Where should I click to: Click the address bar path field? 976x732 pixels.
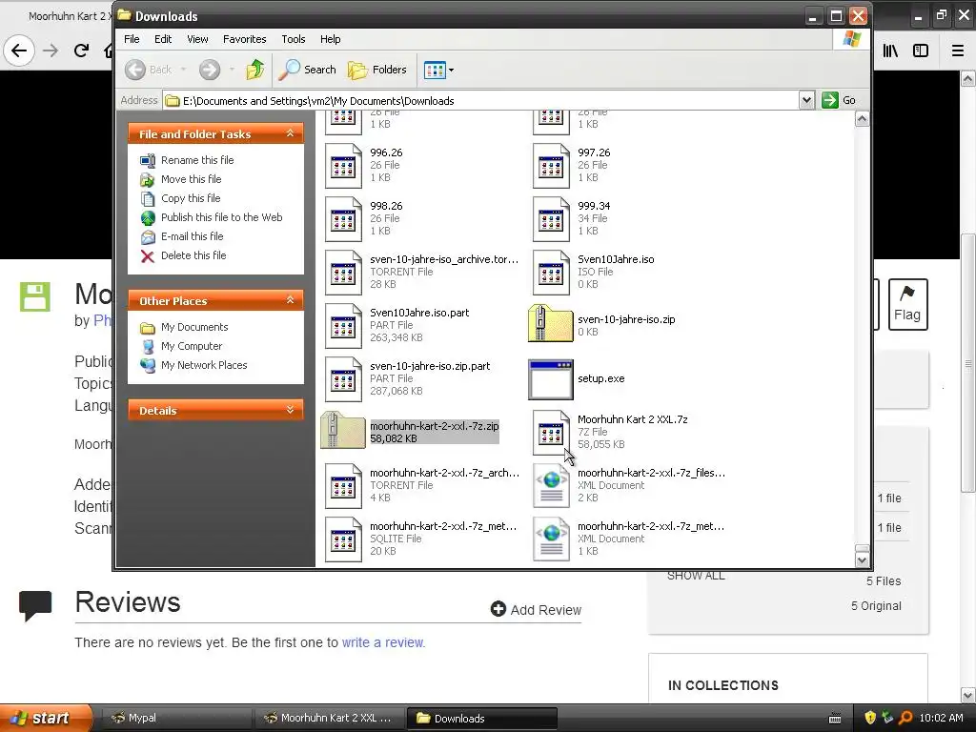tap(481, 100)
